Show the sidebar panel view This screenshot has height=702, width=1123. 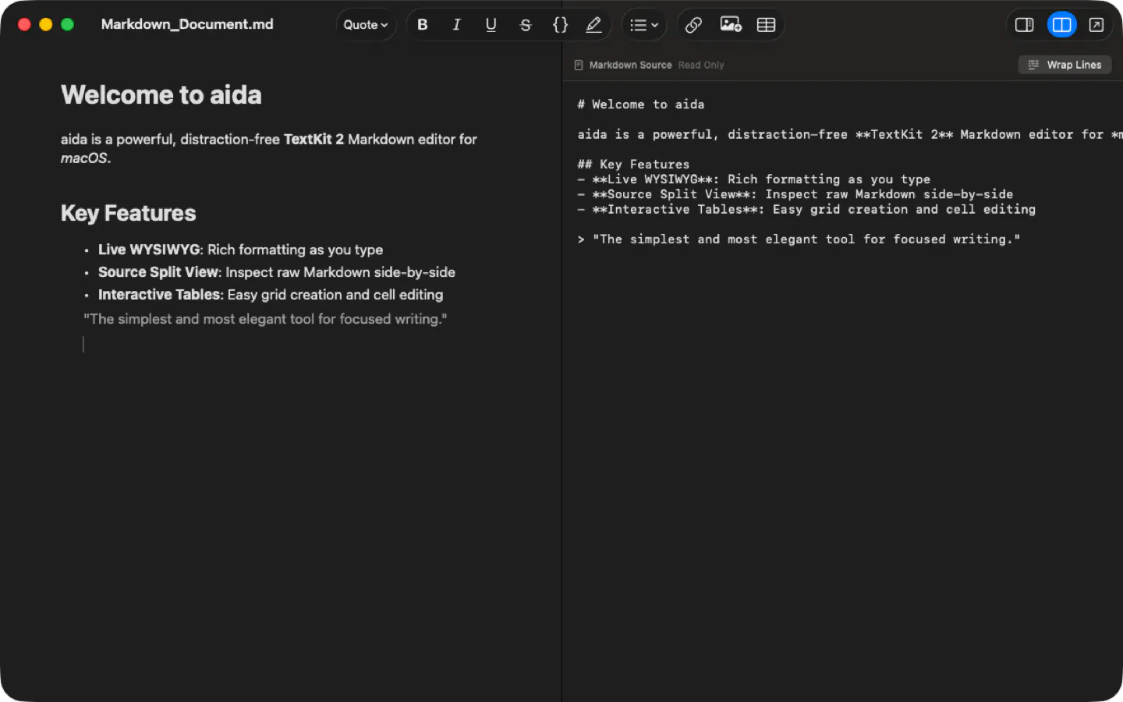tap(1025, 25)
